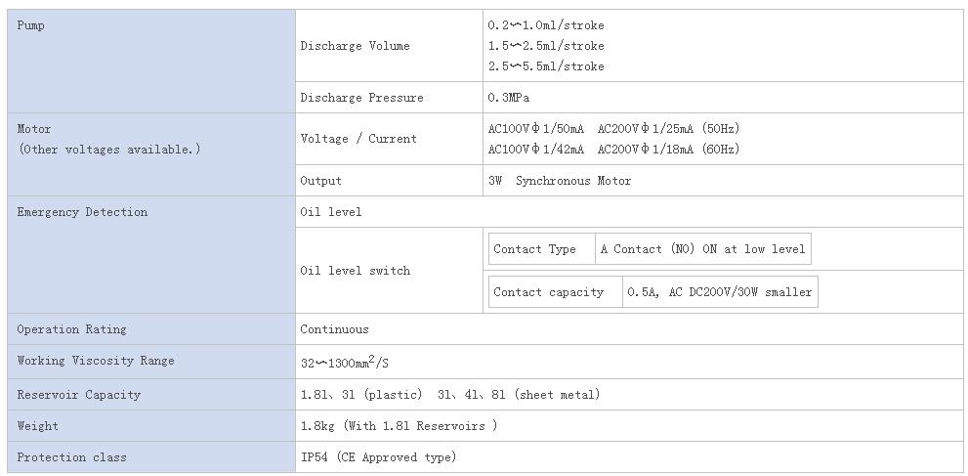Click the 60Hz voltage specification line
The image size is (968, 476).
pyautogui.click(x=613, y=149)
